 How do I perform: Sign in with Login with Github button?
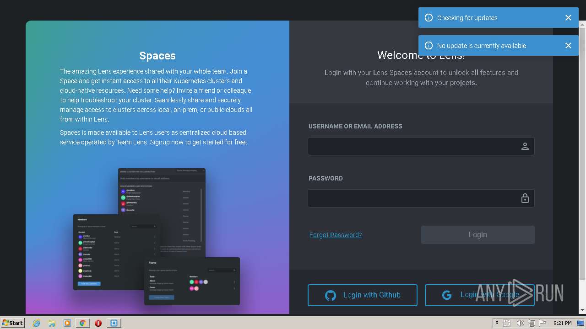(x=362, y=295)
